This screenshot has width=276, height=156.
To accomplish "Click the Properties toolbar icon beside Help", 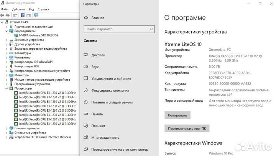I will point(29,15).
